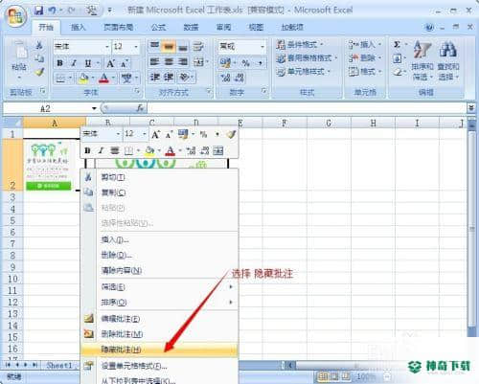The width and height of the screenshot is (479, 384).
Task: Toggle Bold on the floating mini toolbar
Action: click(x=87, y=150)
